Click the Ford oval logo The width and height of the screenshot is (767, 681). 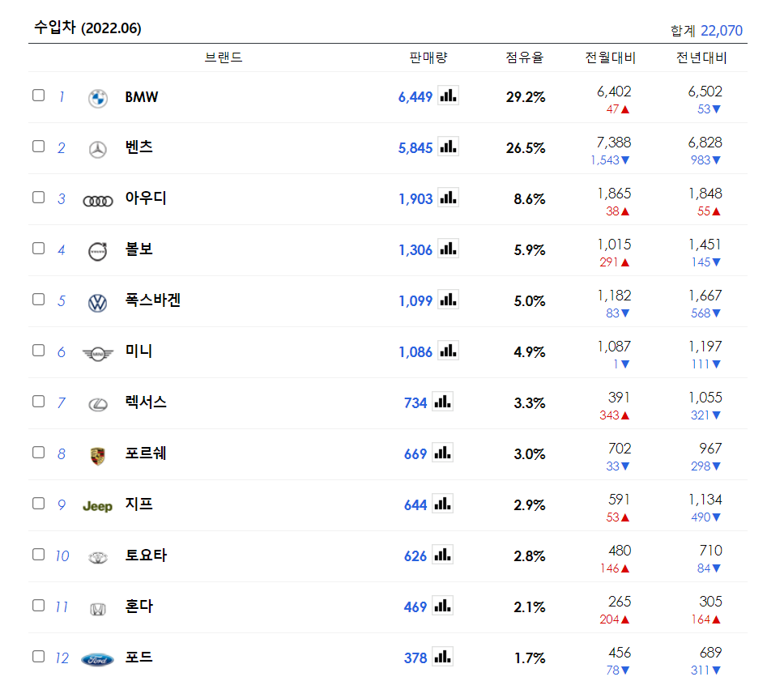click(97, 658)
